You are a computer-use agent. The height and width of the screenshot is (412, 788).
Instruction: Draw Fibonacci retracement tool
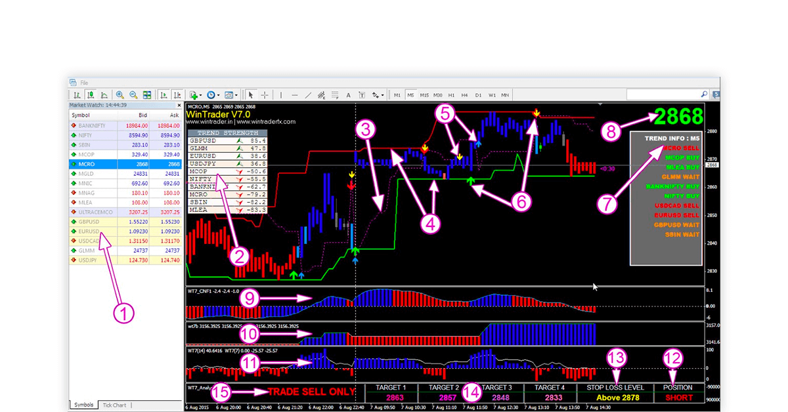[x=335, y=94]
